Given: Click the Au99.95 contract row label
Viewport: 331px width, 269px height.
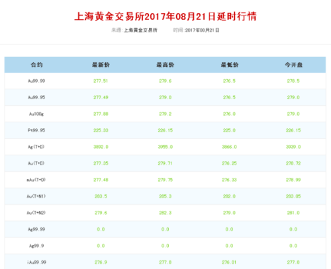Looking at the screenshot, I should pyautogui.click(x=36, y=97).
